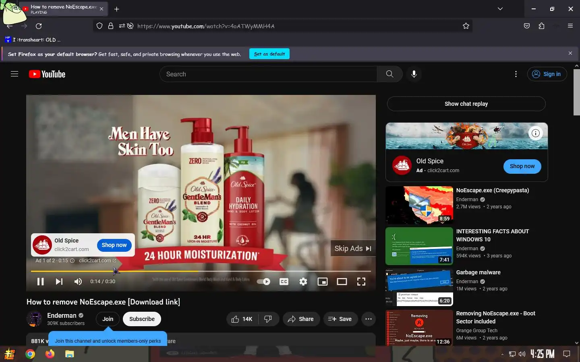Close the How to remove NoEscape.exe tab

pos(101,9)
